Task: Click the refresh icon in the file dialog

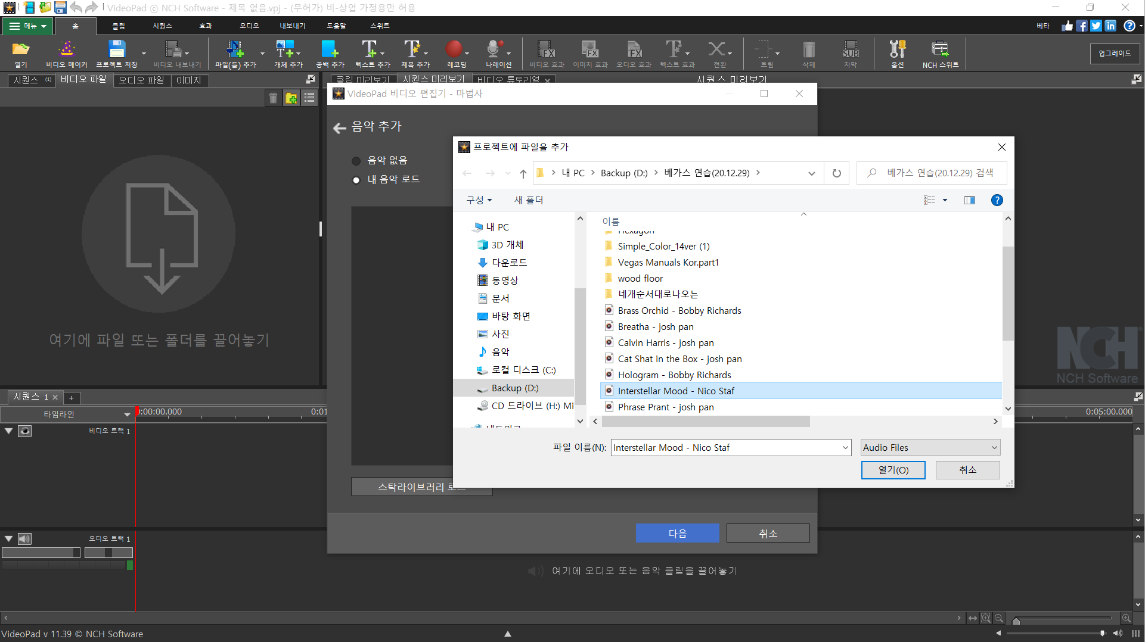Action: point(837,173)
